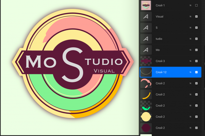Viewport: 205px width, 136px height.
Task: Tap the green arc thumbnail of Слой 2
Action: pyautogui.click(x=146, y=106)
